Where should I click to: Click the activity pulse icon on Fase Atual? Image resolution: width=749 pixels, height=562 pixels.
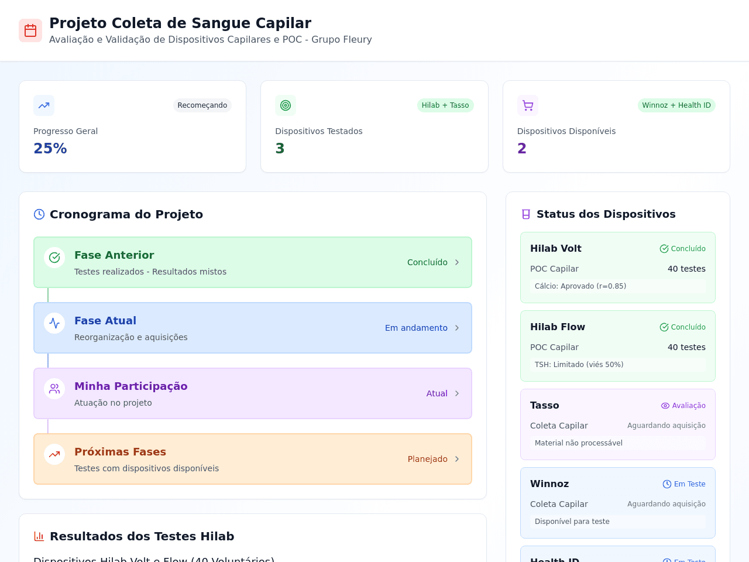[54, 323]
